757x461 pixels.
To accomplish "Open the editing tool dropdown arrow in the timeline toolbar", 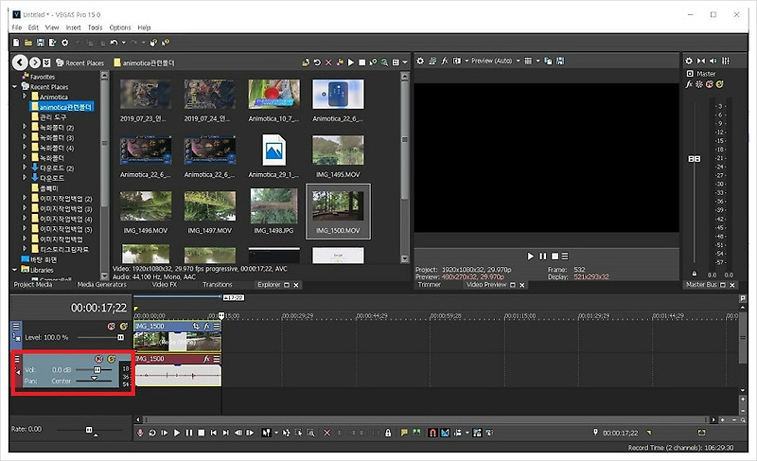I will 276,433.
